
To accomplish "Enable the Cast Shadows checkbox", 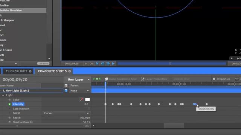I will [89, 108].
